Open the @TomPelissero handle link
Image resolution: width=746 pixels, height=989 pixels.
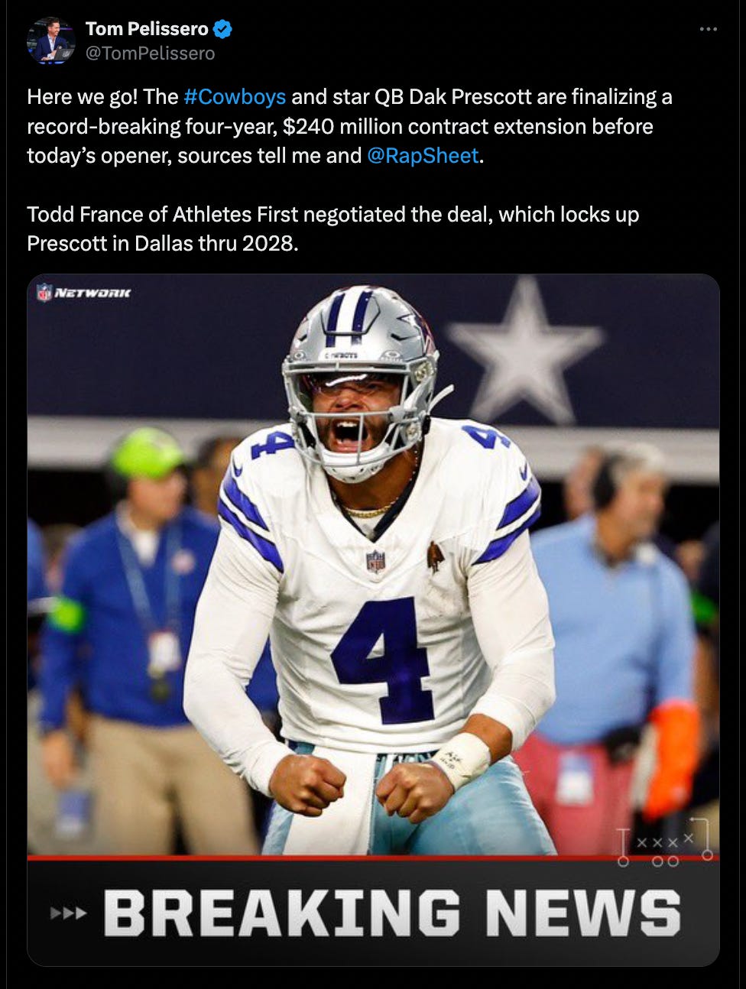point(151,54)
